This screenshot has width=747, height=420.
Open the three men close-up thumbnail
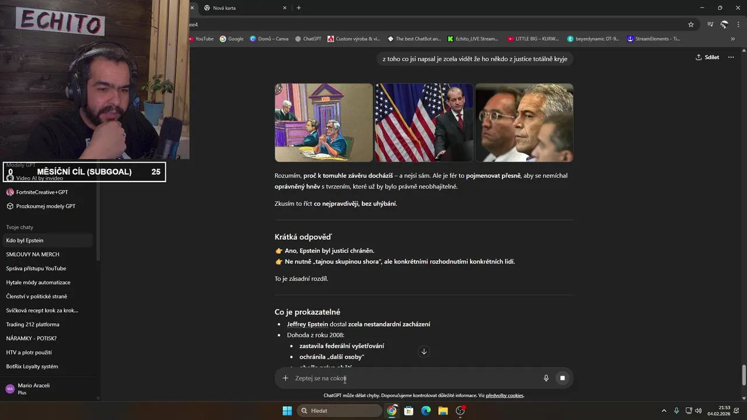[x=524, y=123]
